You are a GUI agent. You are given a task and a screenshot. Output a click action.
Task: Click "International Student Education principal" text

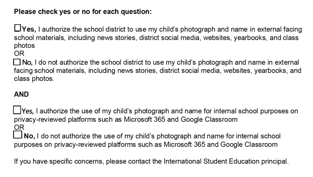point(226,161)
